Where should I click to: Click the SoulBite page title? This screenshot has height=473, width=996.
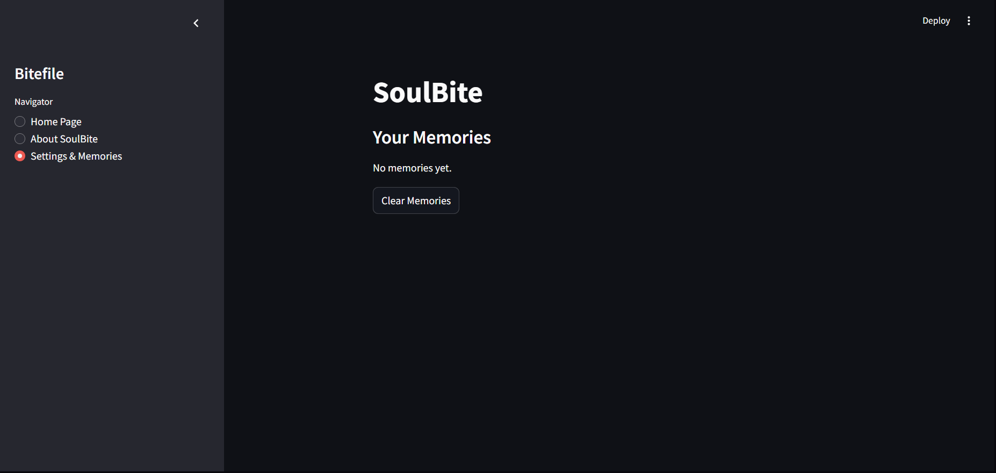click(x=427, y=92)
